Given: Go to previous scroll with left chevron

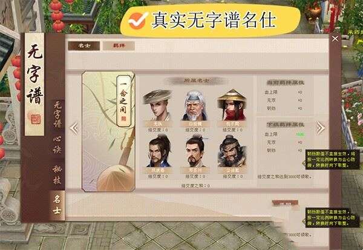Looking at the screenshot, I should pyautogui.click(x=74, y=128).
